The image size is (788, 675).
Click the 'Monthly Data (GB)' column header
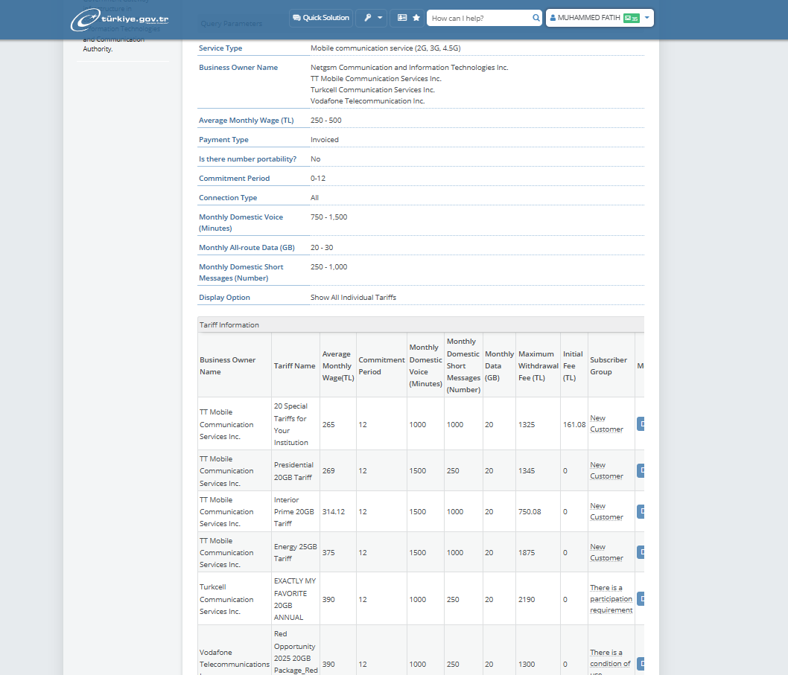click(x=500, y=365)
